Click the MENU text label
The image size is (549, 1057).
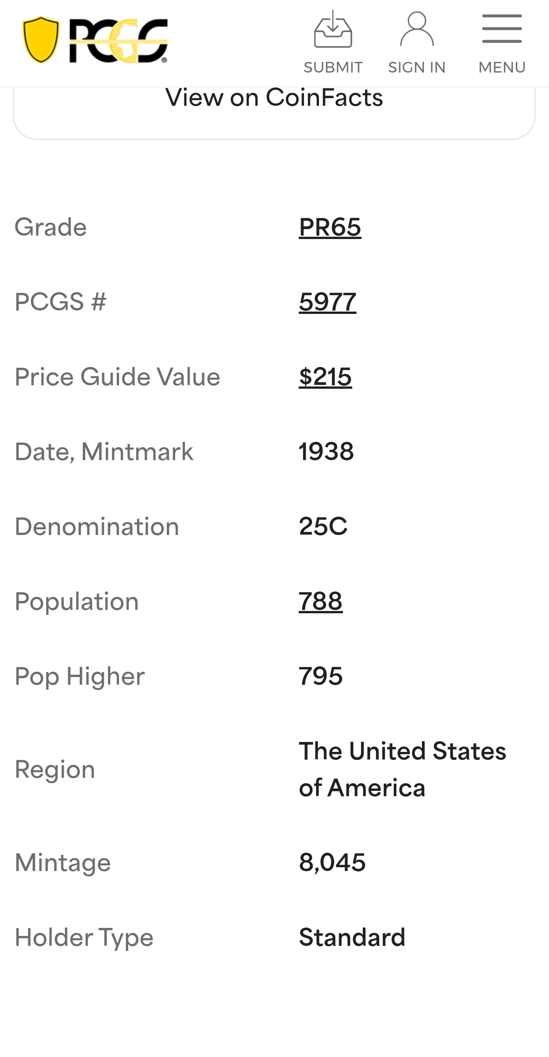point(502,67)
